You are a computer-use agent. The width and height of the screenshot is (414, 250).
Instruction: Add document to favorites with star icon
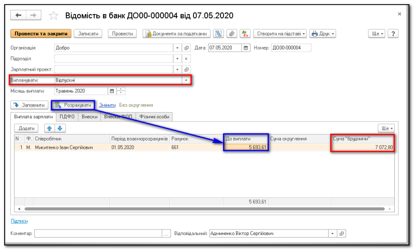pyautogui.click(x=54, y=15)
